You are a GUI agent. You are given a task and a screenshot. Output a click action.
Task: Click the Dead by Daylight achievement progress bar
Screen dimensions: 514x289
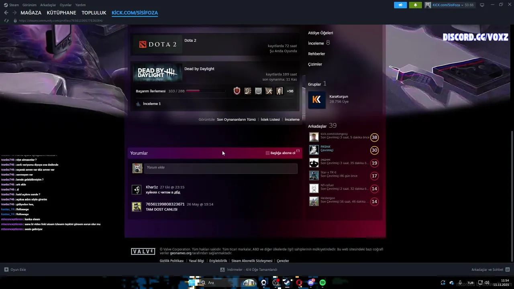coord(206,91)
